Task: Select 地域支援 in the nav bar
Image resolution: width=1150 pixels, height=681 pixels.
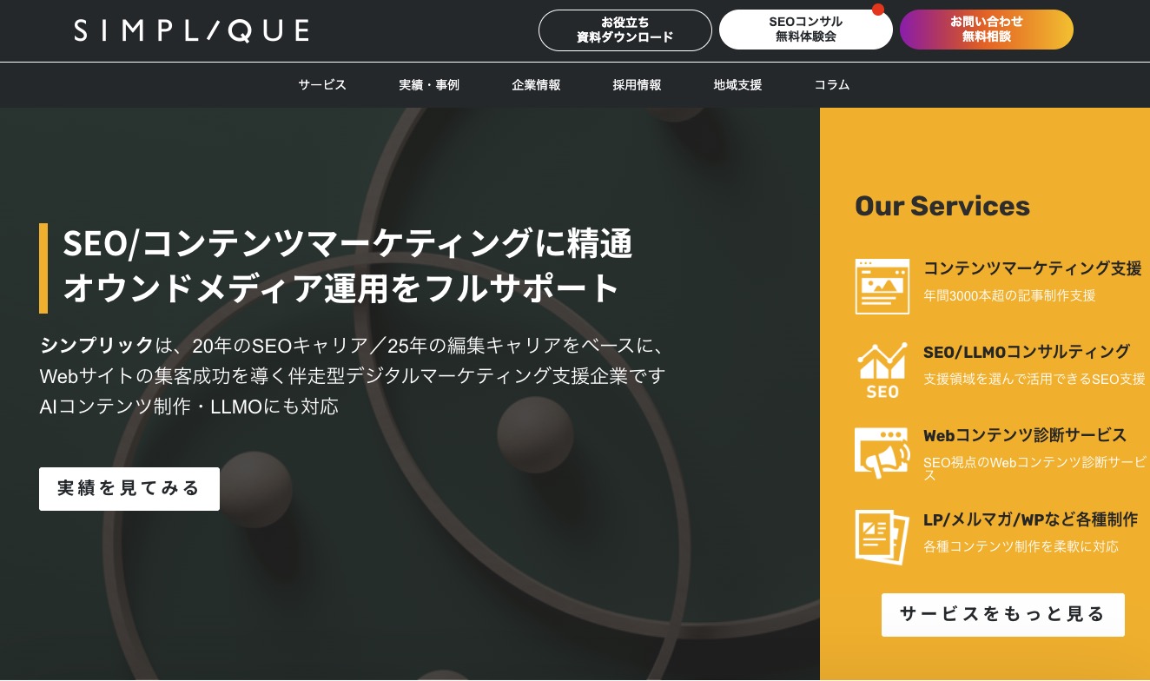Action: click(737, 85)
